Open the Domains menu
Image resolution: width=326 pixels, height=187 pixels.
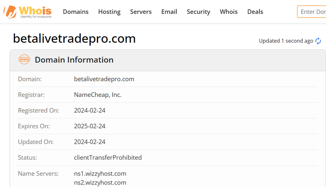click(76, 12)
